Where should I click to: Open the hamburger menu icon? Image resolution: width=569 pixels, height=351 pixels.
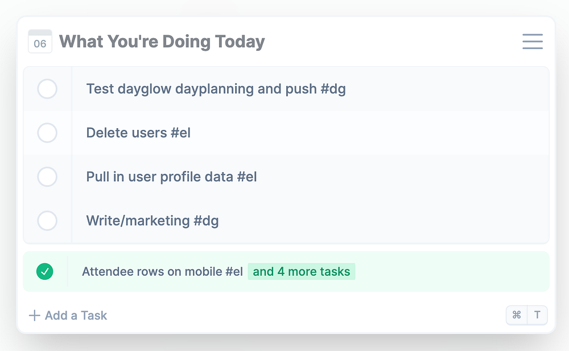click(532, 42)
